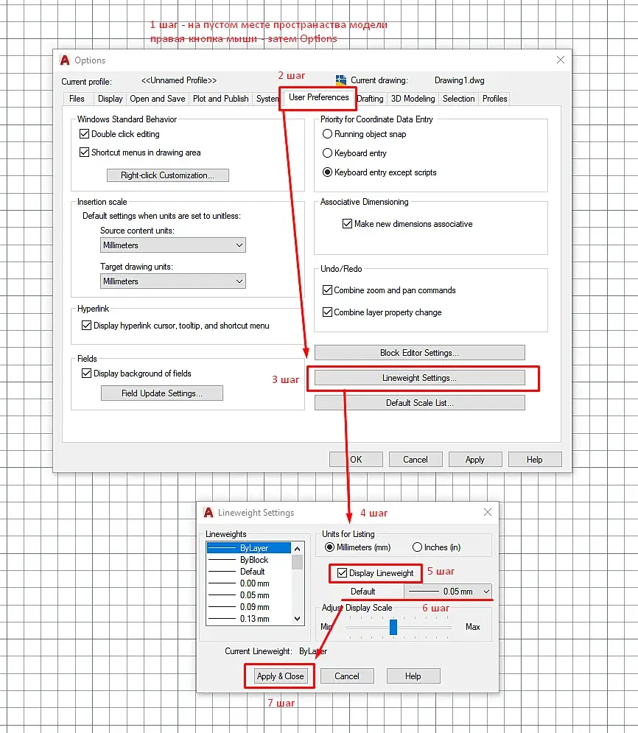
Task: Close the Lineweight Settings dialog
Action: pyautogui.click(x=488, y=512)
